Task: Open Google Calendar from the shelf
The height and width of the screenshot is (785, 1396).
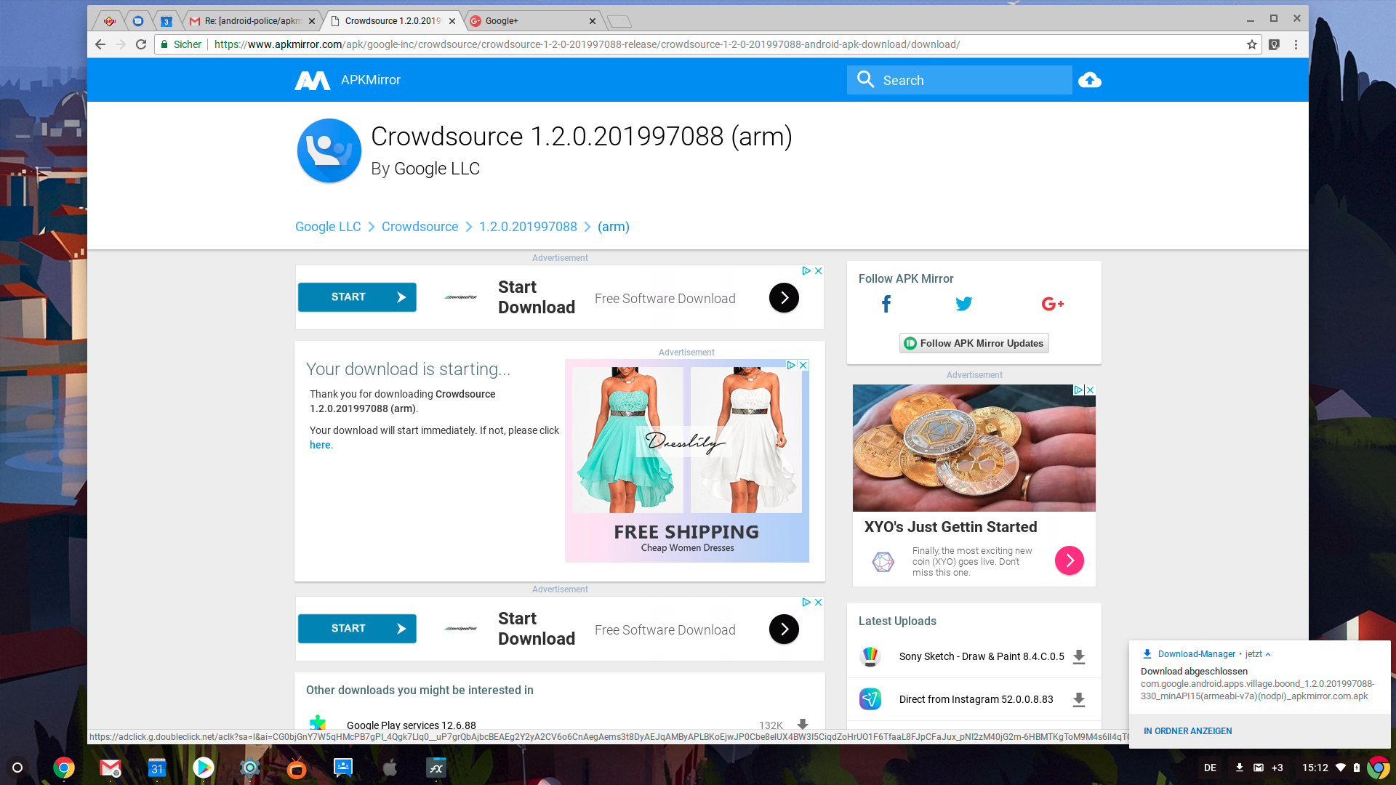Action: click(157, 768)
